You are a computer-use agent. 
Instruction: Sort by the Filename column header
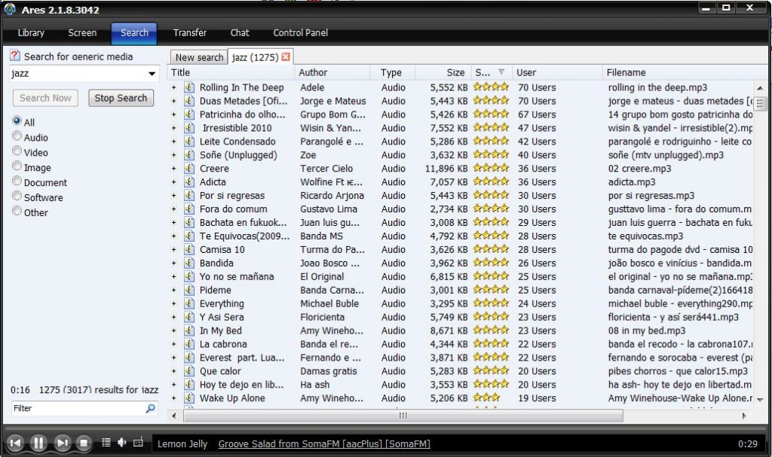(685, 72)
